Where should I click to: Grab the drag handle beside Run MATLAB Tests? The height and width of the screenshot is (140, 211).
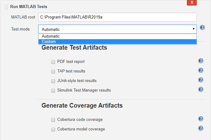[6, 6]
